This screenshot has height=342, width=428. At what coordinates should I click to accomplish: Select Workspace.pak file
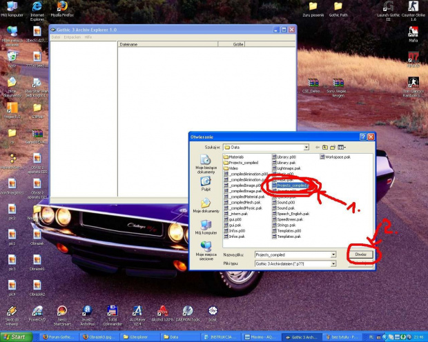pyautogui.click(x=335, y=157)
